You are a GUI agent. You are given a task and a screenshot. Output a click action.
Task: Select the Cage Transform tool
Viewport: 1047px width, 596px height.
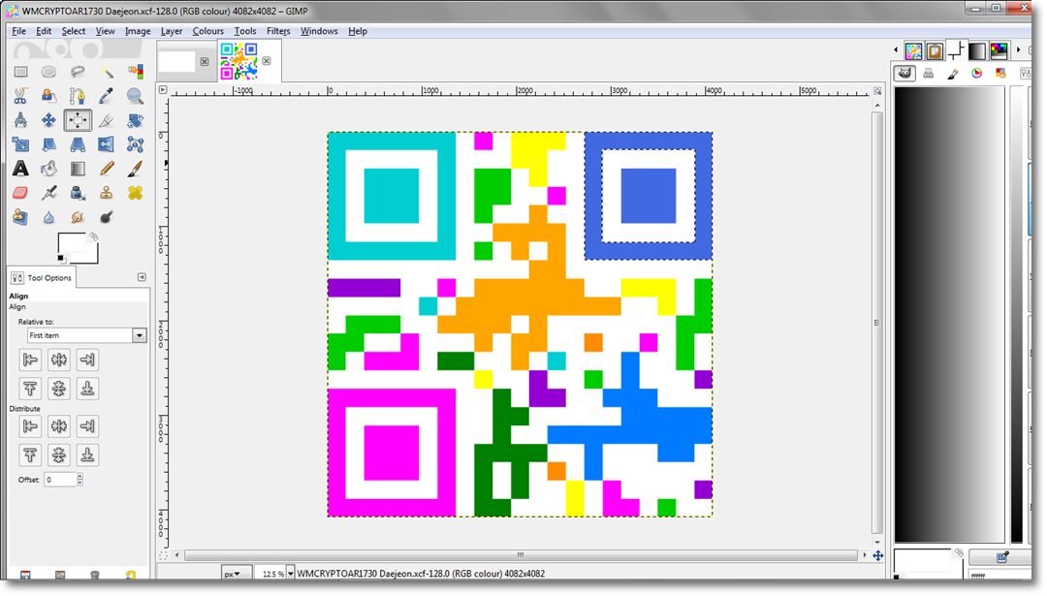click(135, 144)
